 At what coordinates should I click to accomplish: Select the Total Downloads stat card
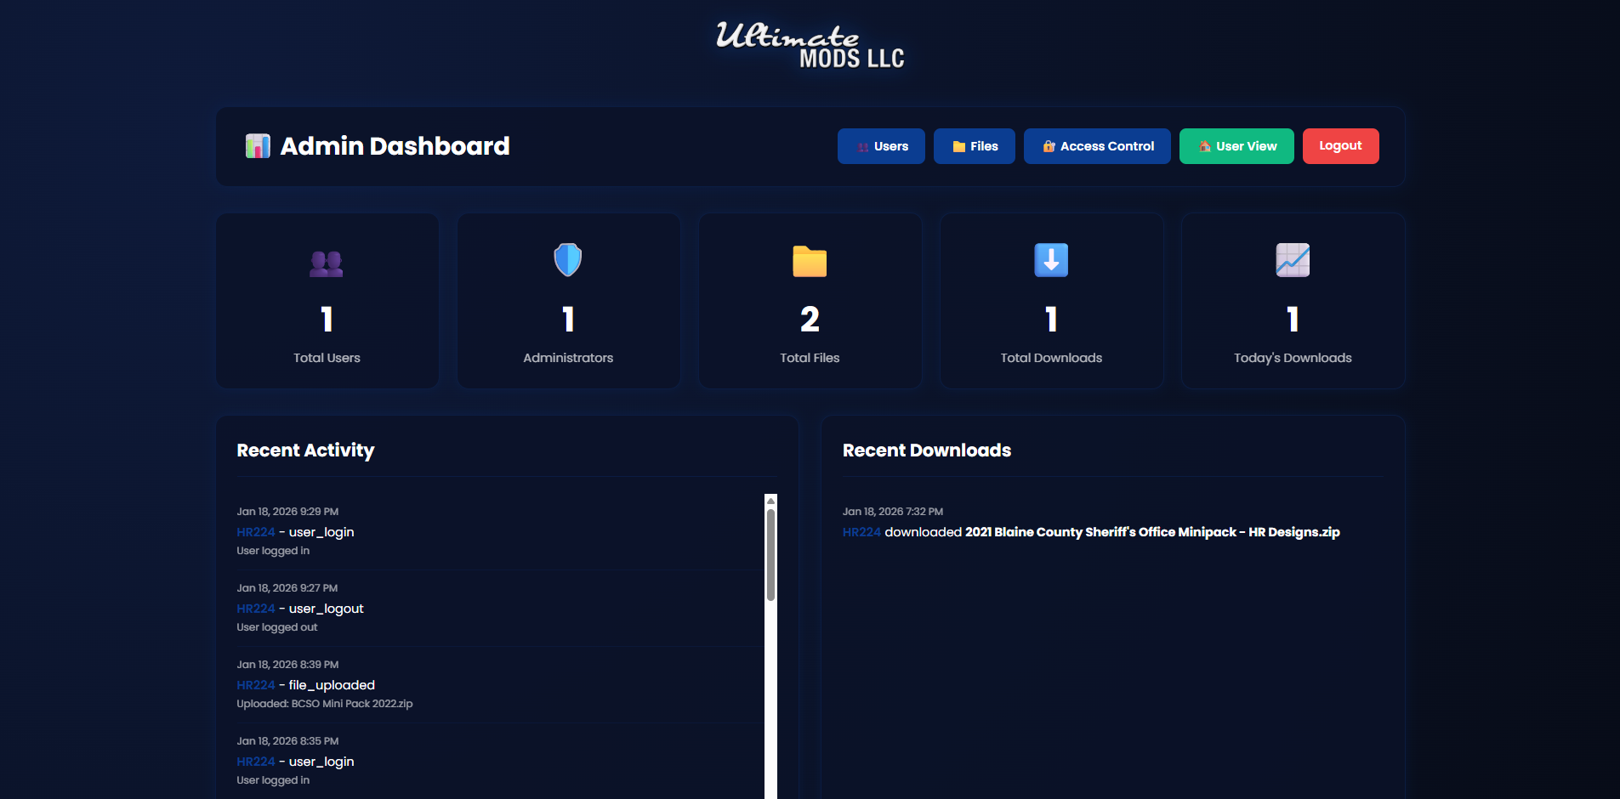click(1051, 301)
